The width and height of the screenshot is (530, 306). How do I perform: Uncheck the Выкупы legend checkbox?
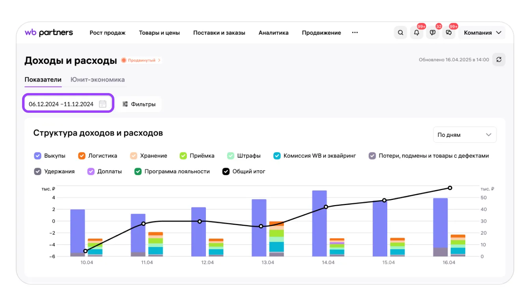tap(38, 156)
